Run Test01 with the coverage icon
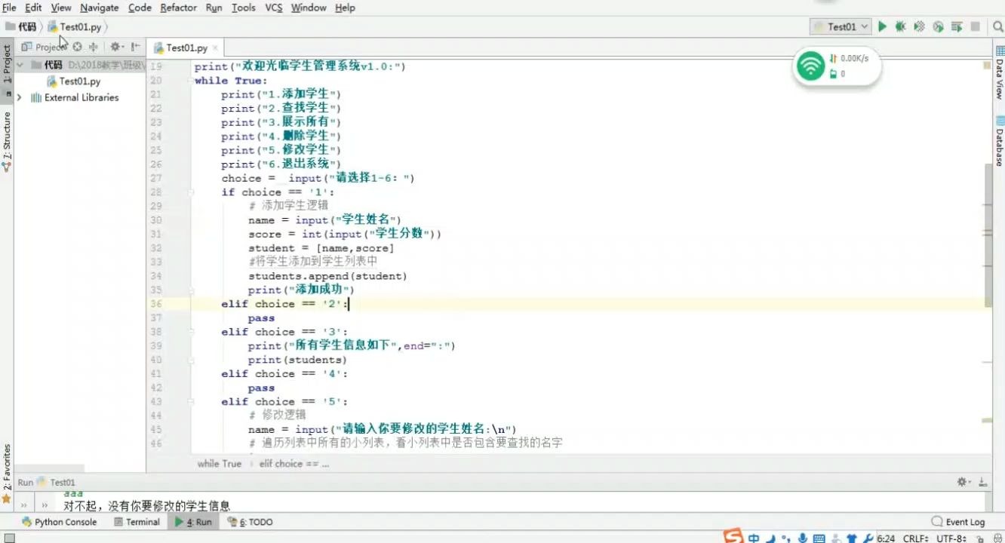This screenshot has width=1005, height=543. pos(919,26)
